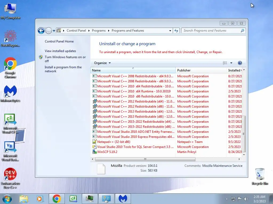The width and height of the screenshot is (273, 204).
Task: Open Control Panel taskbar button
Action: [106, 199]
